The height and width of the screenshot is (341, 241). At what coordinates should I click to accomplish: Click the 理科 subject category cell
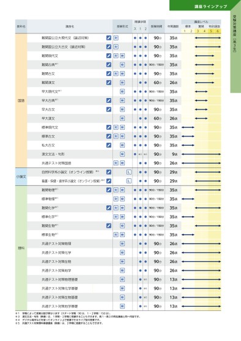21,248
